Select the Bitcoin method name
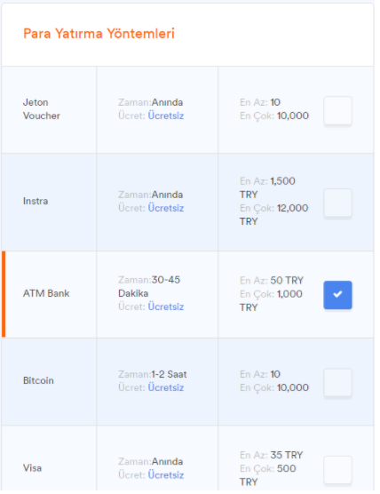 coord(38,380)
